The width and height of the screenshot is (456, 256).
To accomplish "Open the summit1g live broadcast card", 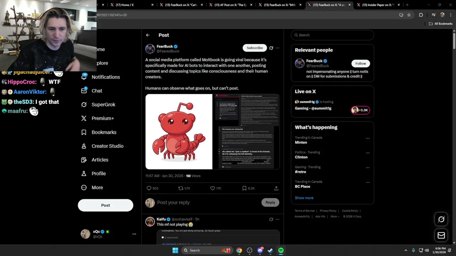I will point(332,106).
